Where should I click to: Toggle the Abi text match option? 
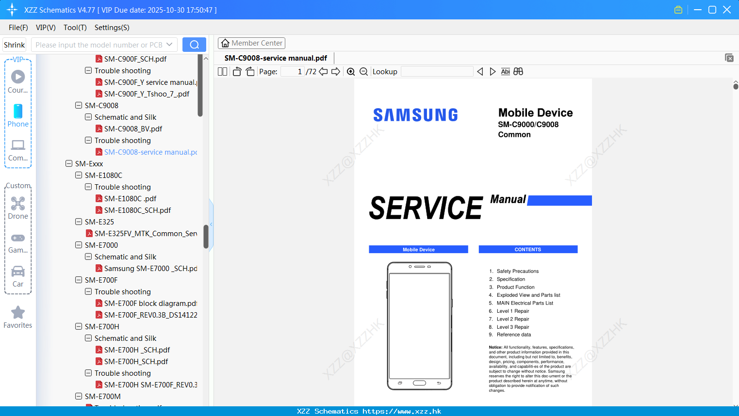[x=505, y=71]
